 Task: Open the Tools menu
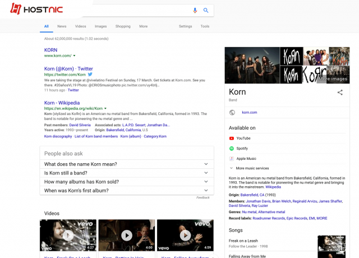205,26
